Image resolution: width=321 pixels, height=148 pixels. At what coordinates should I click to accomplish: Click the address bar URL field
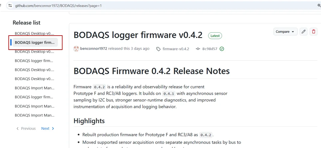tap(58, 6)
